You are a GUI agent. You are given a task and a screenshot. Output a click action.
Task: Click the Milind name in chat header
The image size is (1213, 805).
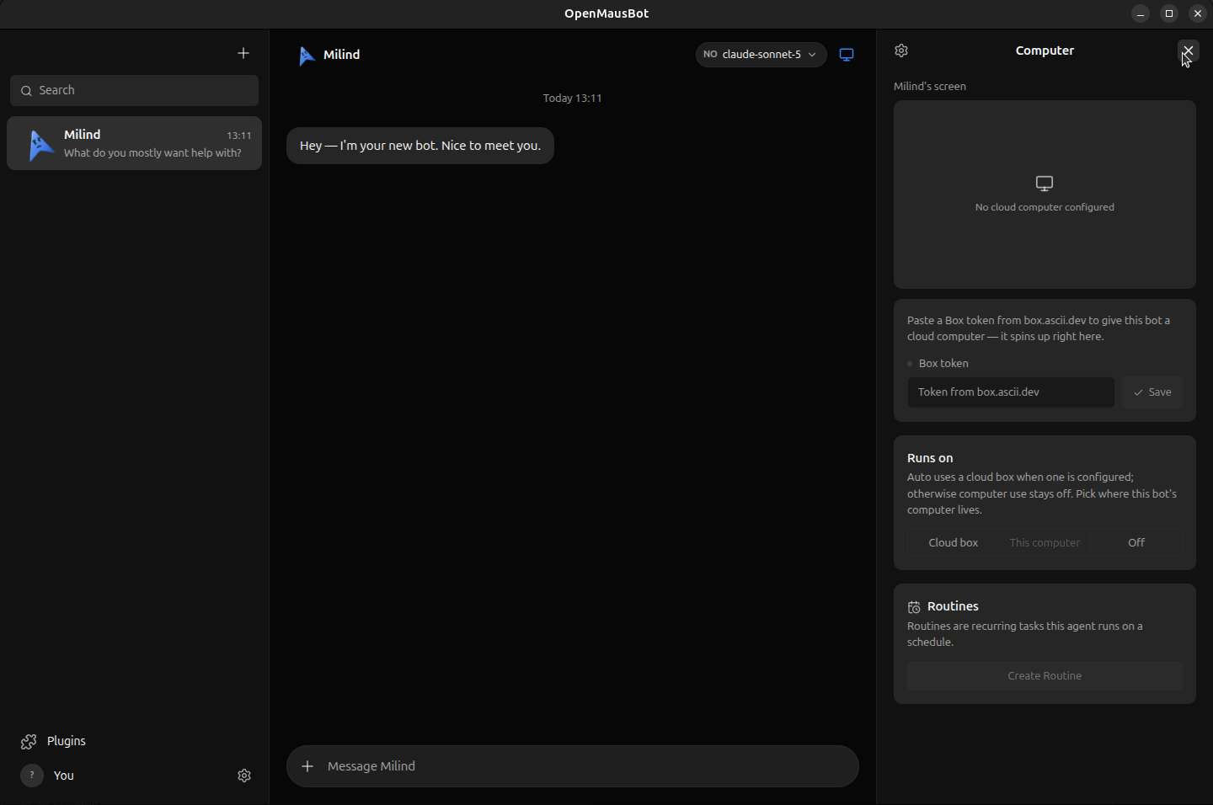(x=342, y=55)
